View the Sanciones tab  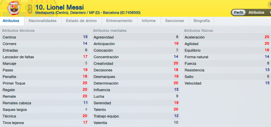pos(174,21)
